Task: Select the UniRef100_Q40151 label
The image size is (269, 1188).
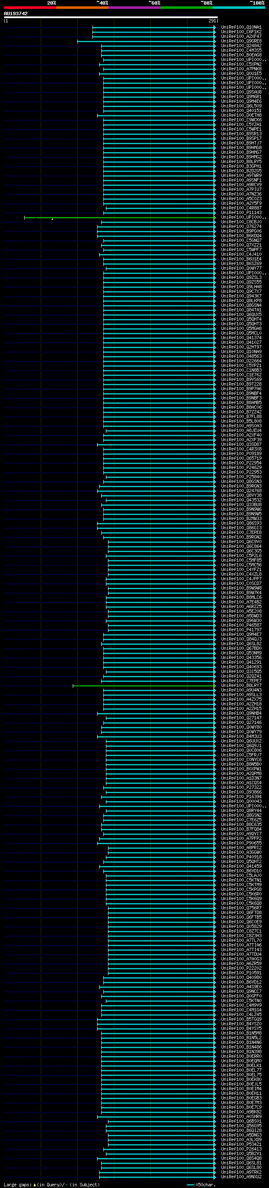Action: [241, 111]
